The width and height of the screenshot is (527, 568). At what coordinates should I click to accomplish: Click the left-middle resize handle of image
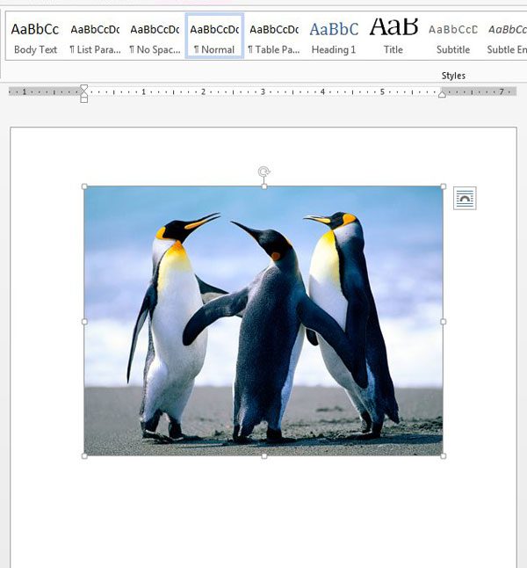[84, 322]
